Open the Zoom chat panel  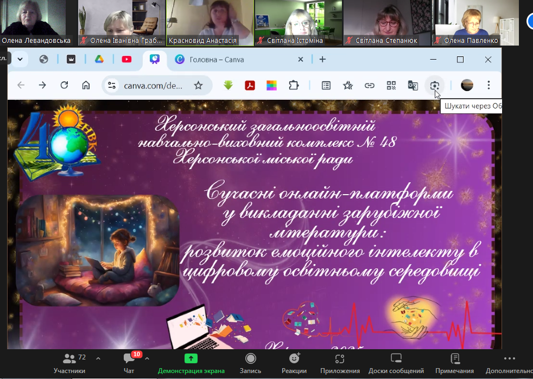(x=129, y=363)
